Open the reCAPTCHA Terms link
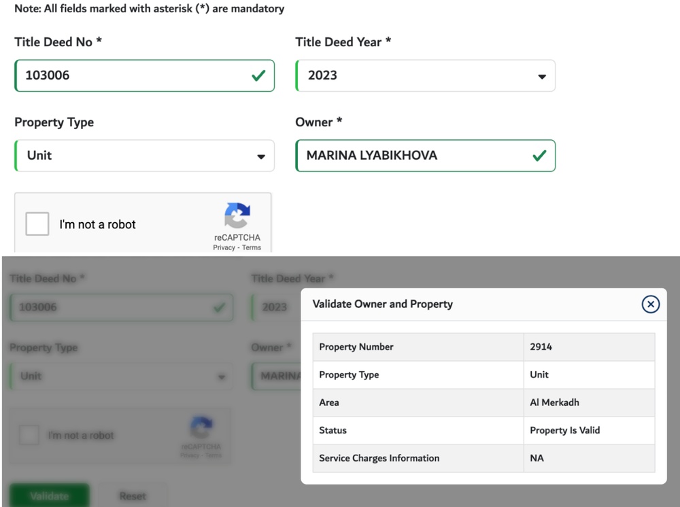Image resolution: width=680 pixels, height=507 pixels. coord(252,247)
